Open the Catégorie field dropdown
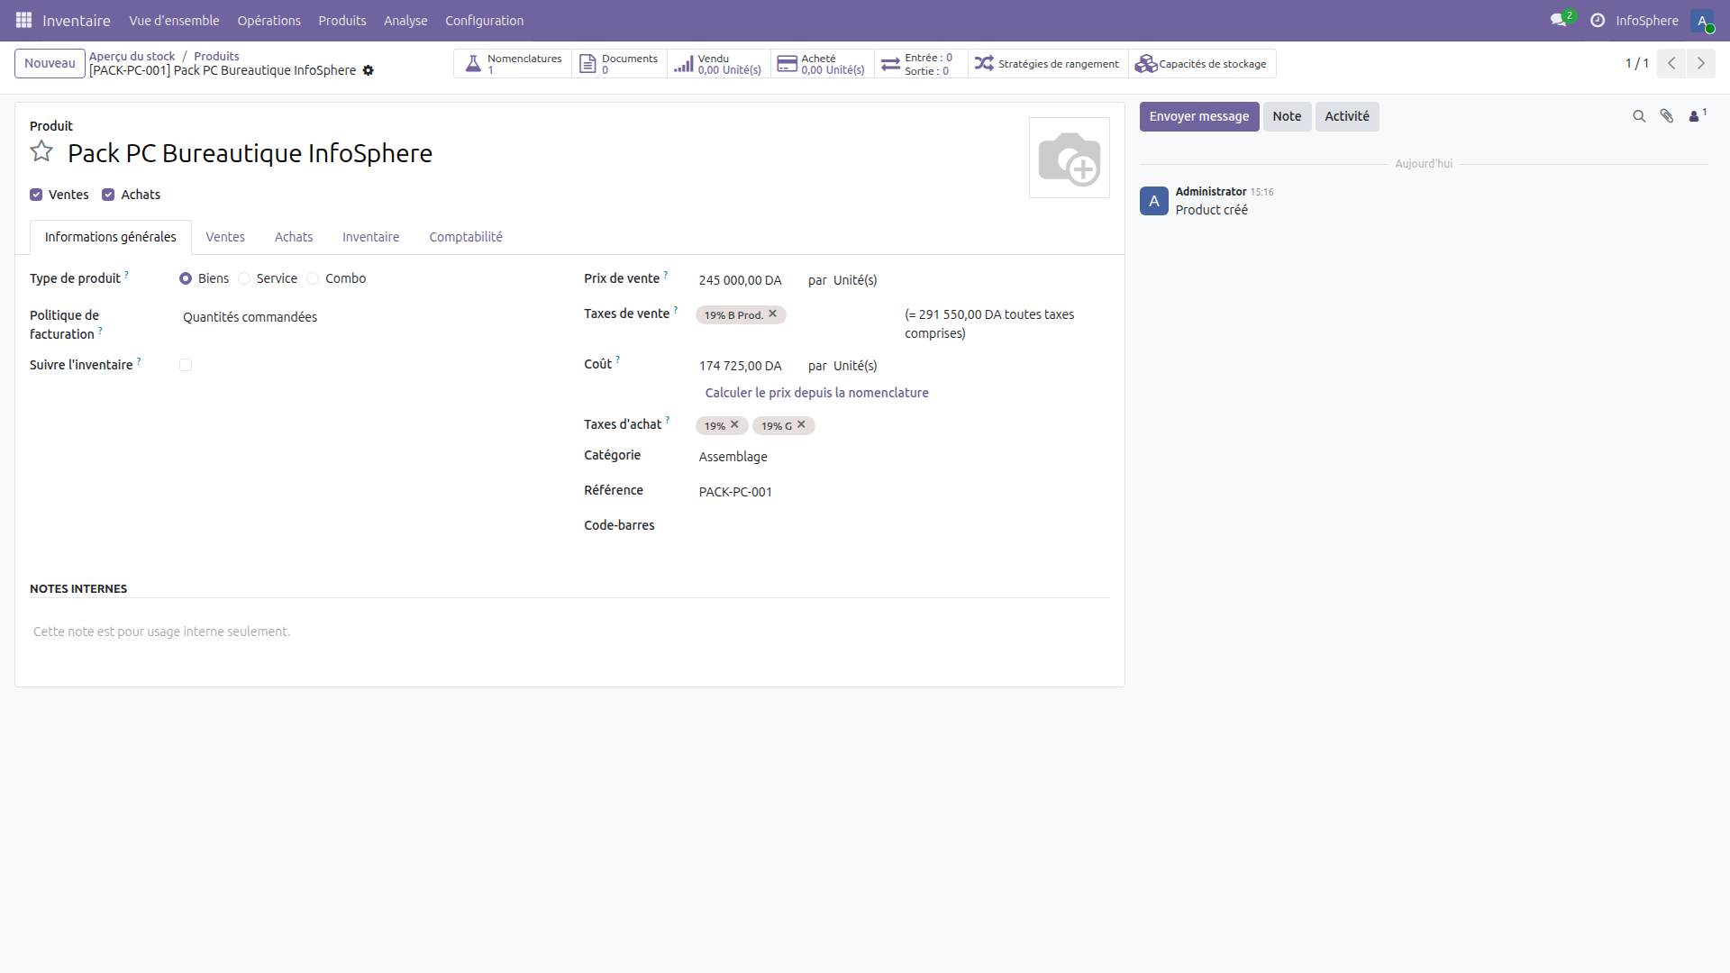 point(733,457)
